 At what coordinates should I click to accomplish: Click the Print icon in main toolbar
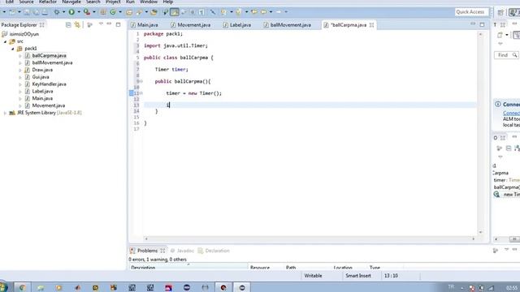click(45, 12)
